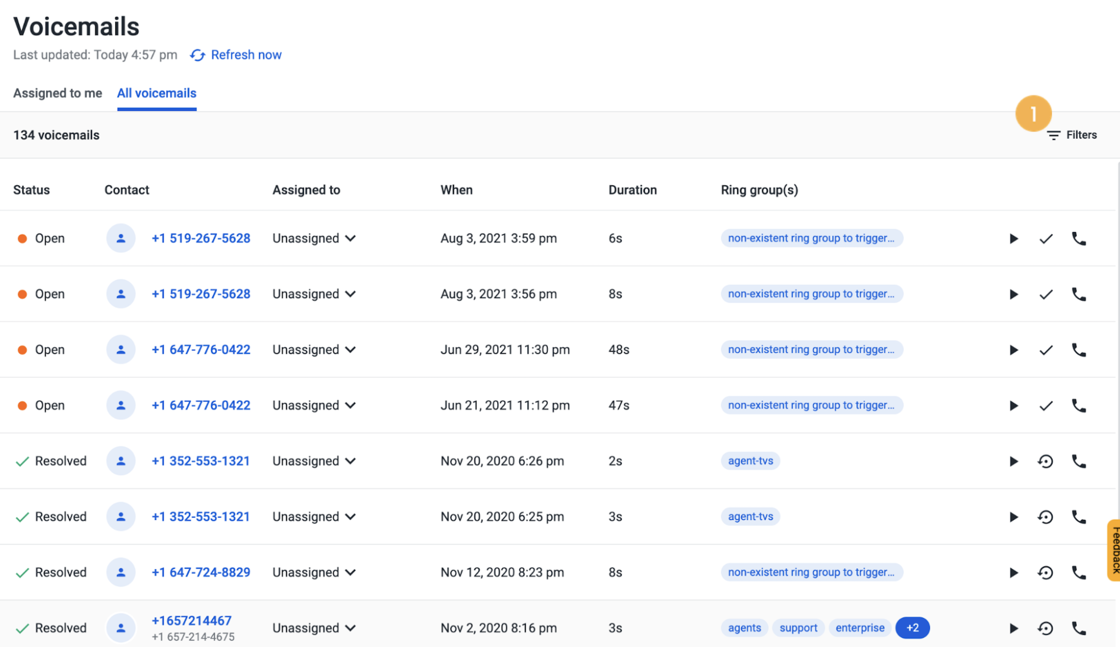
Task: Open Assigned to dropdown for Nov 12, 2020
Action: pyautogui.click(x=314, y=572)
